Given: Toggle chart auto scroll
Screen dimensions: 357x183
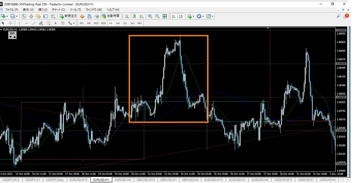Looking at the screenshot, I should (x=174, y=16).
